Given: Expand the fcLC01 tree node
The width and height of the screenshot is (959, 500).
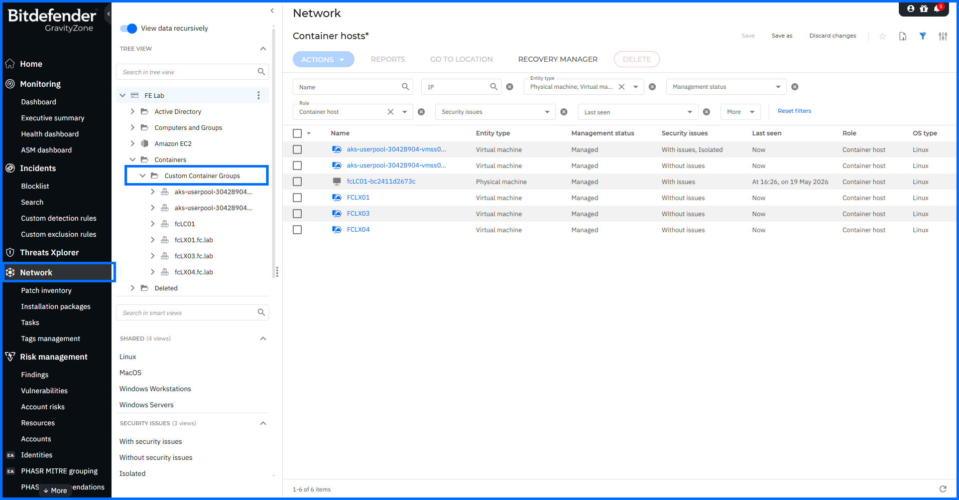Looking at the screenshot, I should (x=153, y=224).
